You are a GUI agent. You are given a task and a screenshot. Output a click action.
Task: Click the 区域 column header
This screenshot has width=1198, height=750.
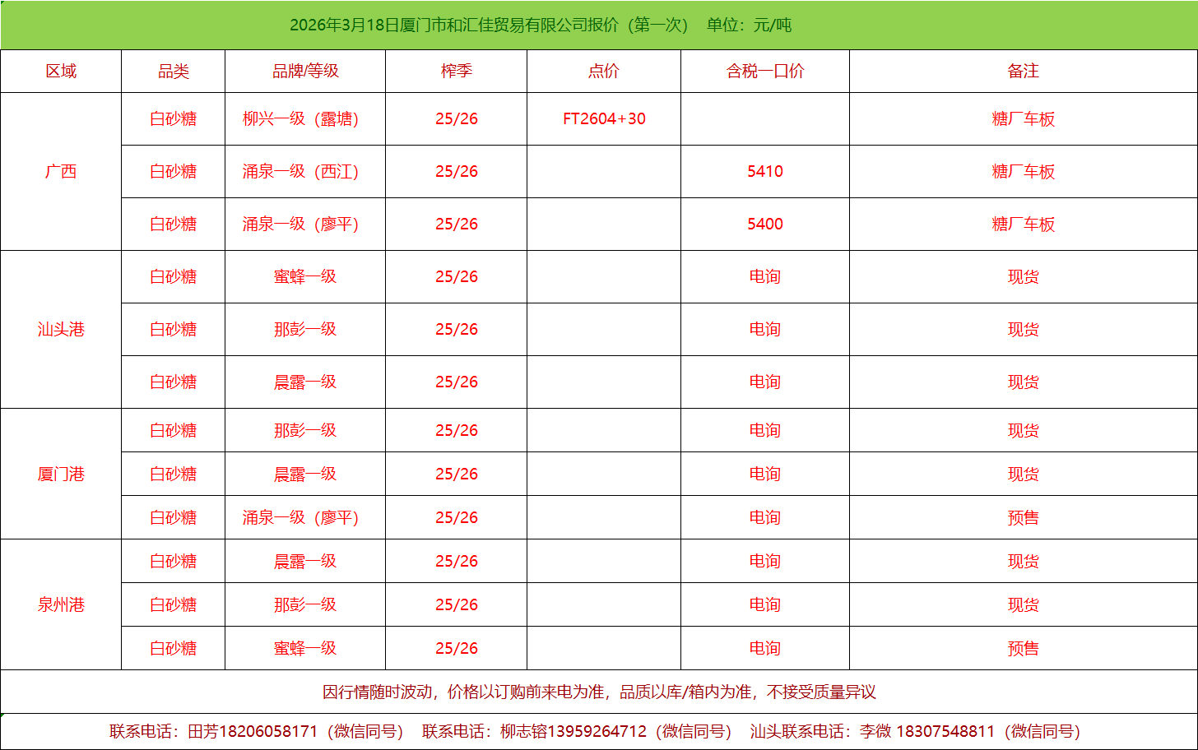pyautogui.click(x=61, y=72)
